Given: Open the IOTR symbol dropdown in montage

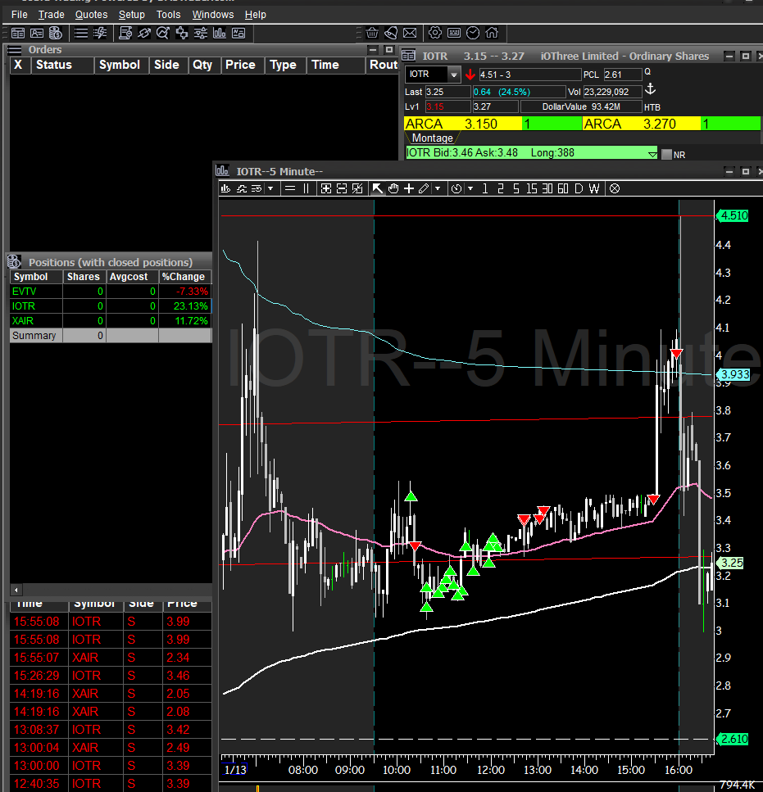Looking at the screenshot, I should (454, 75).
